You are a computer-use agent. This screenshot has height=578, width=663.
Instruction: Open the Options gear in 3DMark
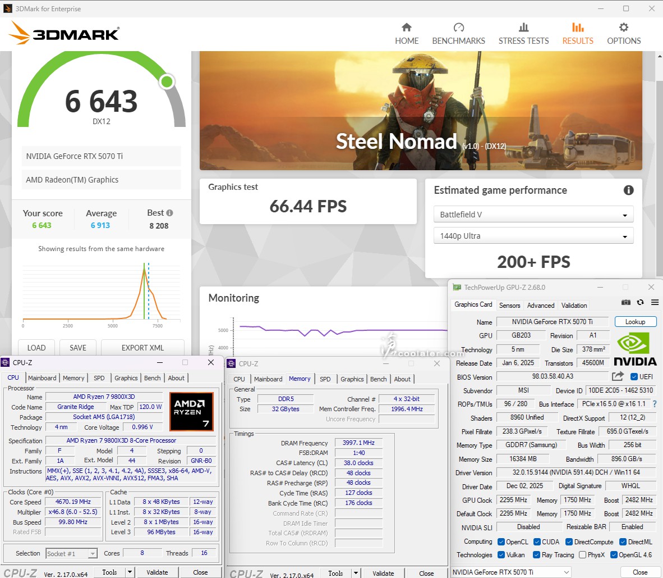coord(623,28)
